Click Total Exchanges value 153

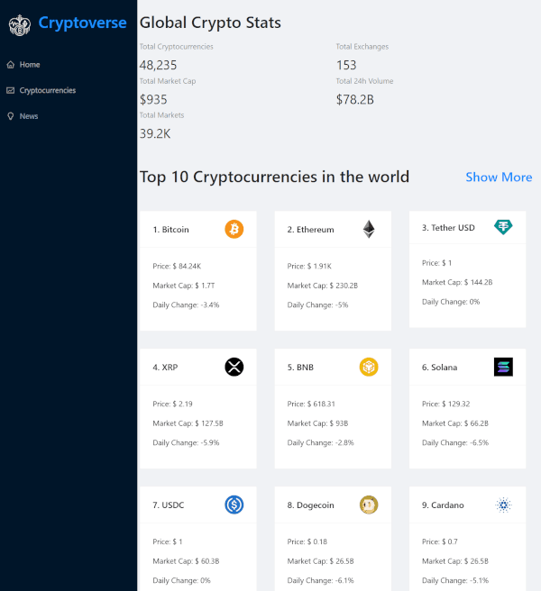[346, 65]
